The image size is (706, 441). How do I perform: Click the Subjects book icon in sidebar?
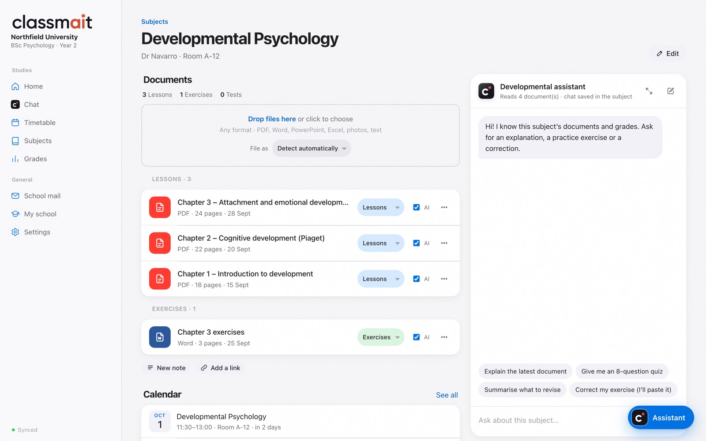pos(15,141)
